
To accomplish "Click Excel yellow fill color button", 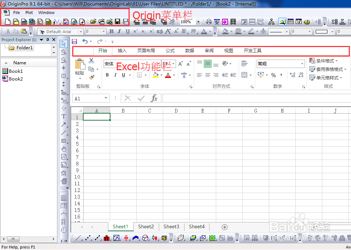I will tap(156, 75).
